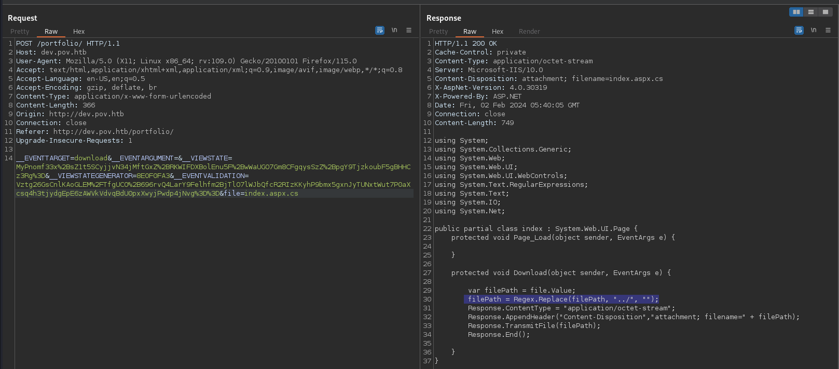Viewport: 839px width, 369px height.
Task: Click the Request panel heading
Action: [22, 18]
